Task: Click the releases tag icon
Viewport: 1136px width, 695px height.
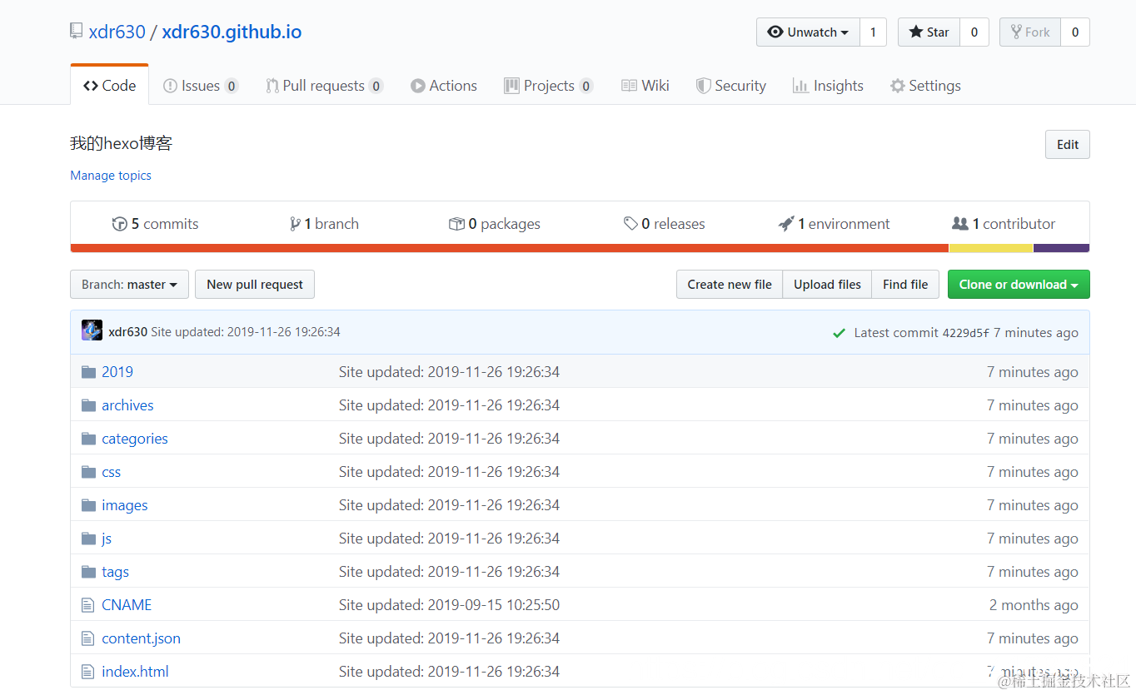Action: click(630, 224)
